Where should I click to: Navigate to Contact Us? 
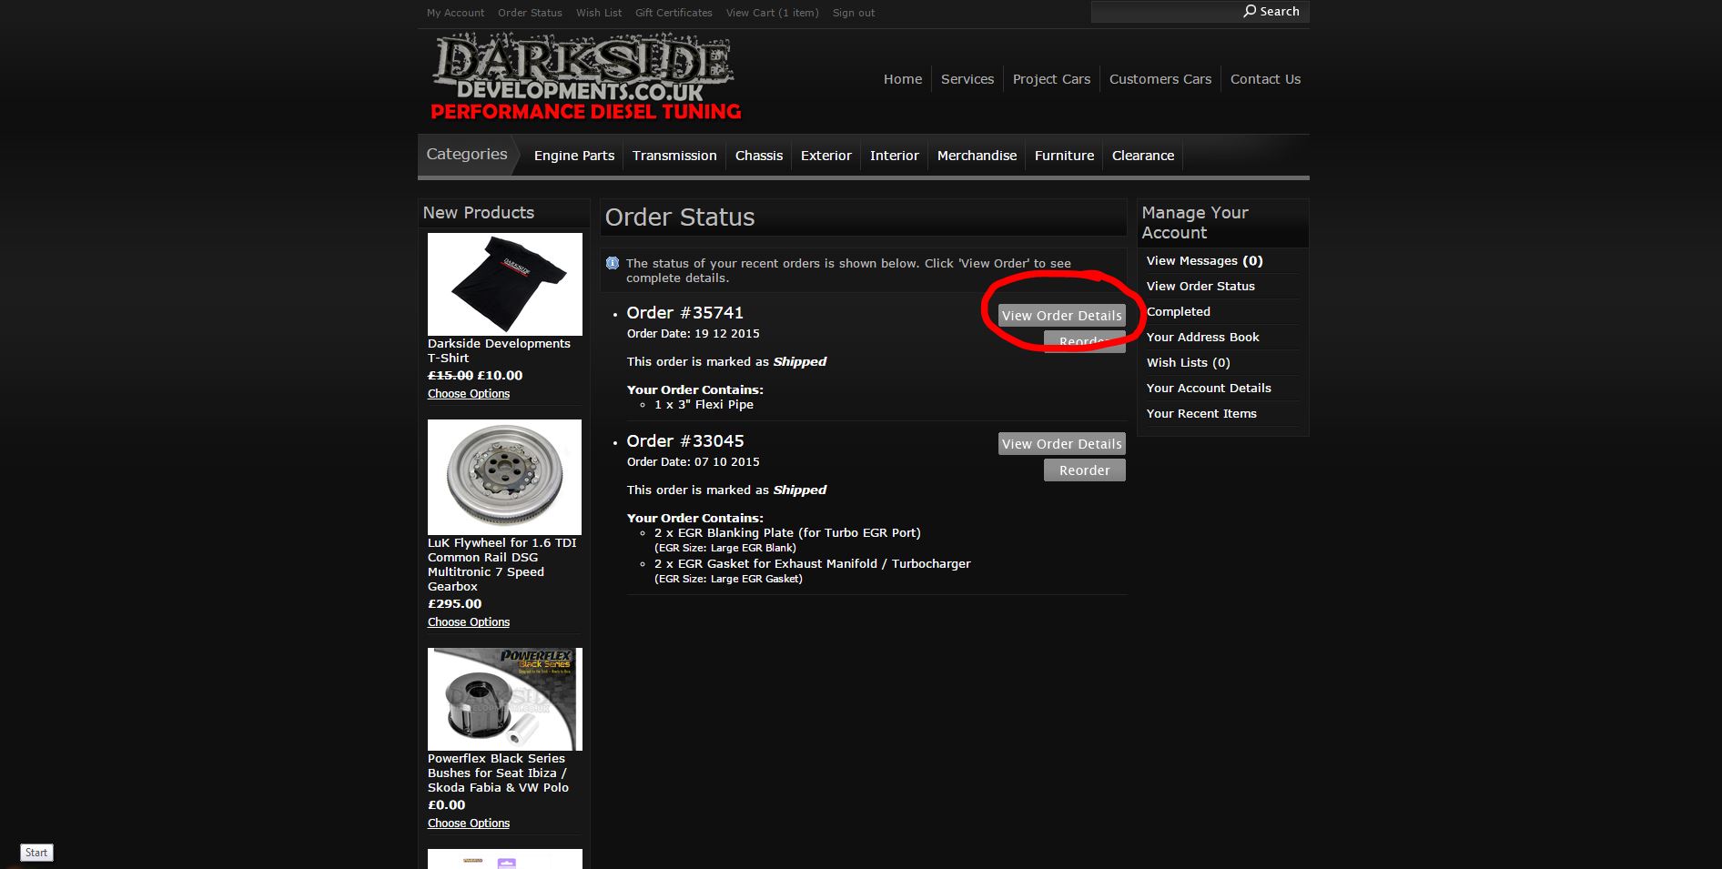[x=1265, y=78]
